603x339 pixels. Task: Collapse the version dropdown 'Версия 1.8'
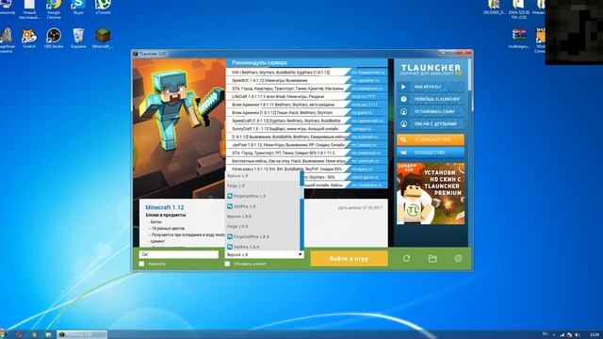point(264,254)
